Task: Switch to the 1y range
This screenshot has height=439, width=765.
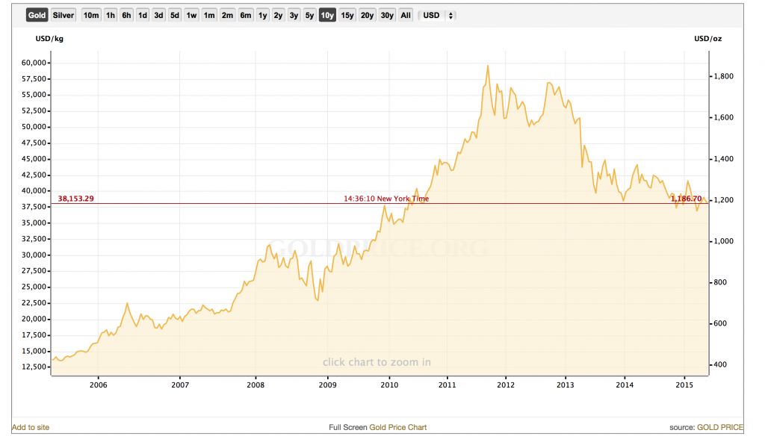Action: click(262, 15)
